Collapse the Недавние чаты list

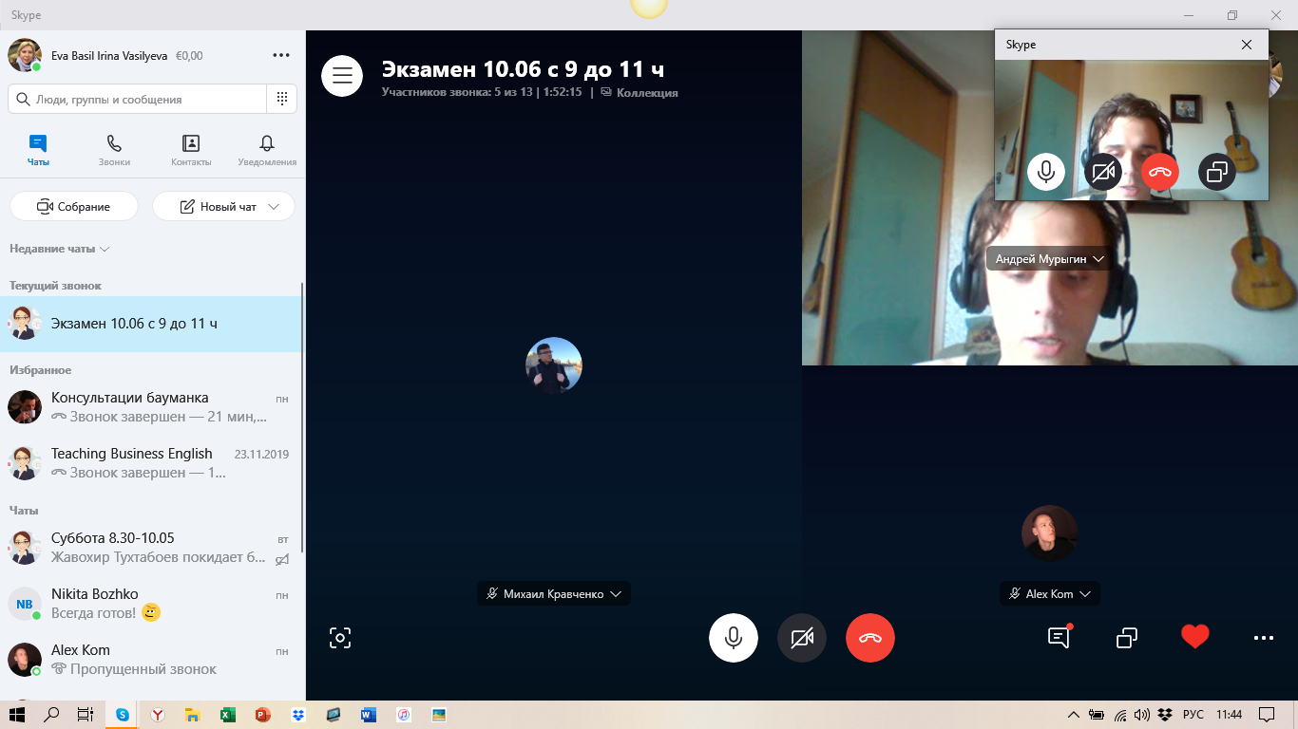point(60,249)
